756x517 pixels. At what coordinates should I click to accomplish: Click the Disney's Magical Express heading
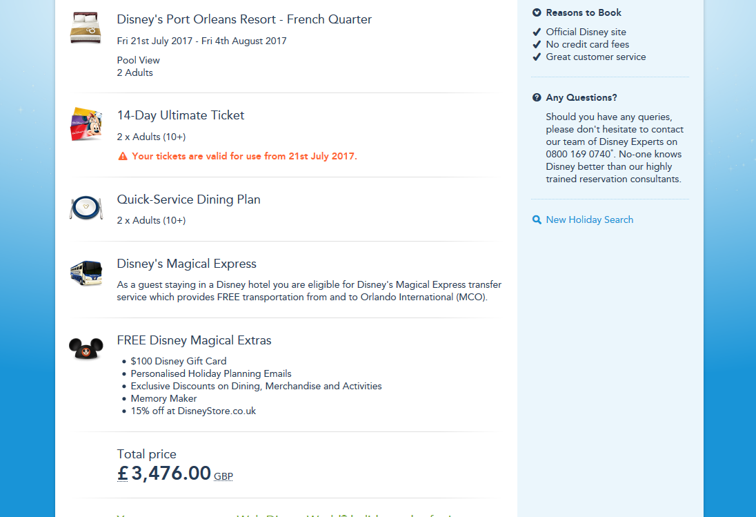tap(186, 264)
